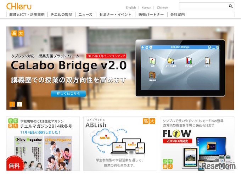Switch language to English
The image size is (241, 174).
tap(131, 7)
